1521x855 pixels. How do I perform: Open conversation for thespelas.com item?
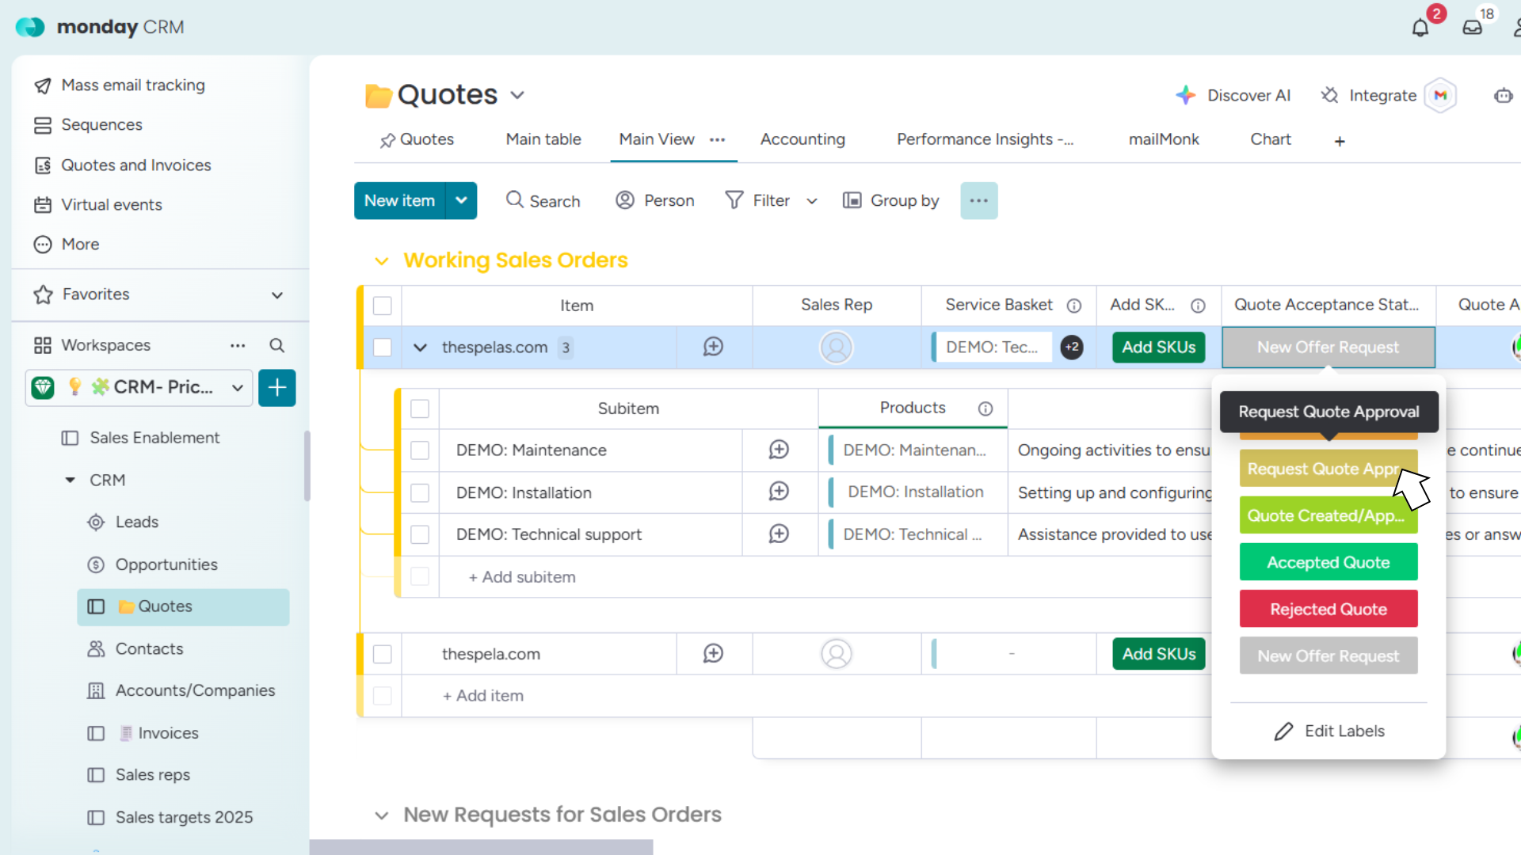click(713, 347)
